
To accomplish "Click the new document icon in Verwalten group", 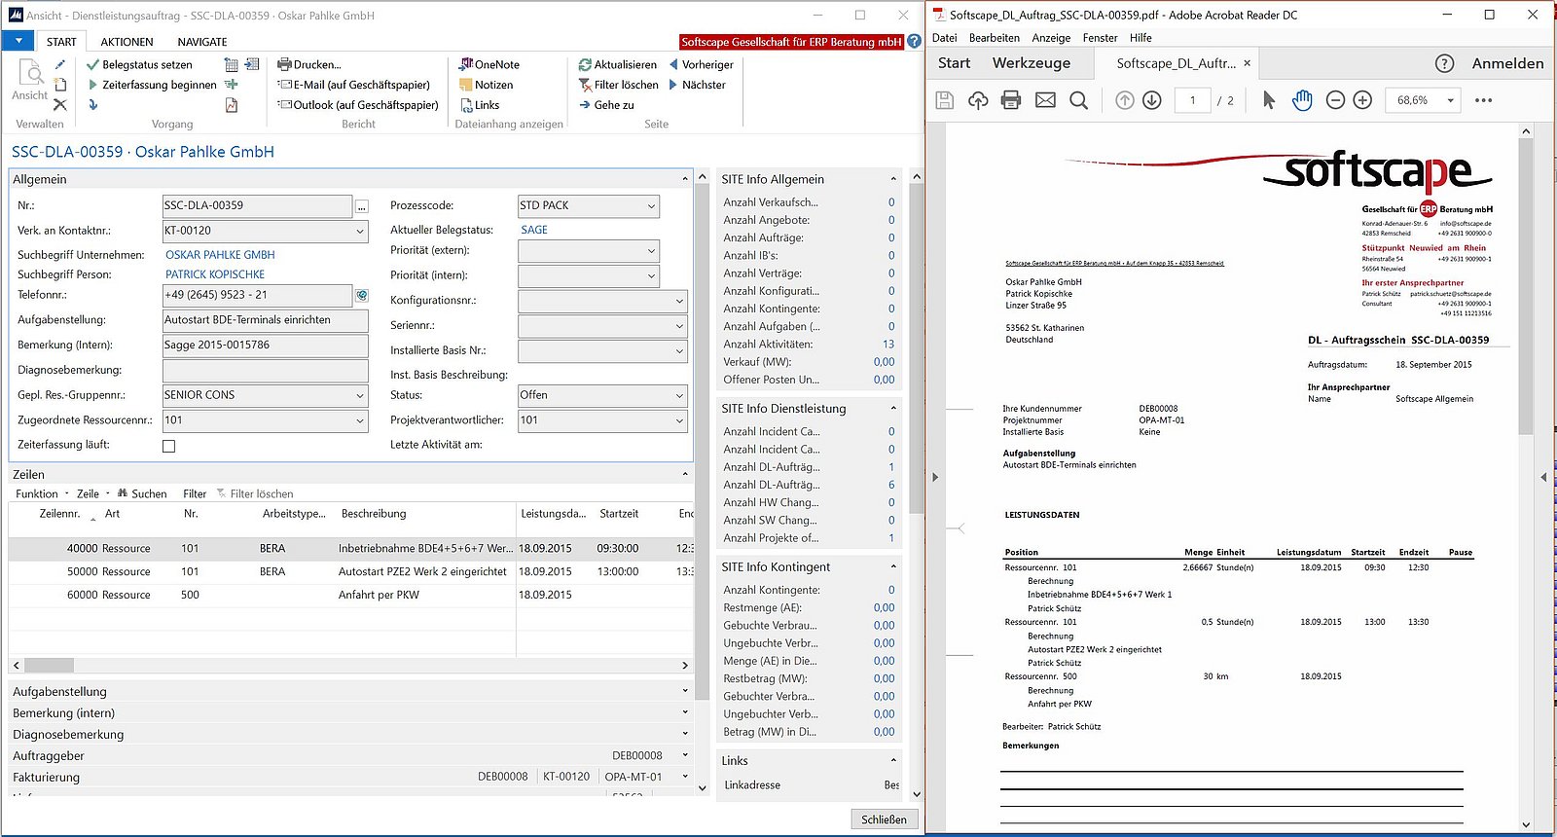I will point(60,85).
